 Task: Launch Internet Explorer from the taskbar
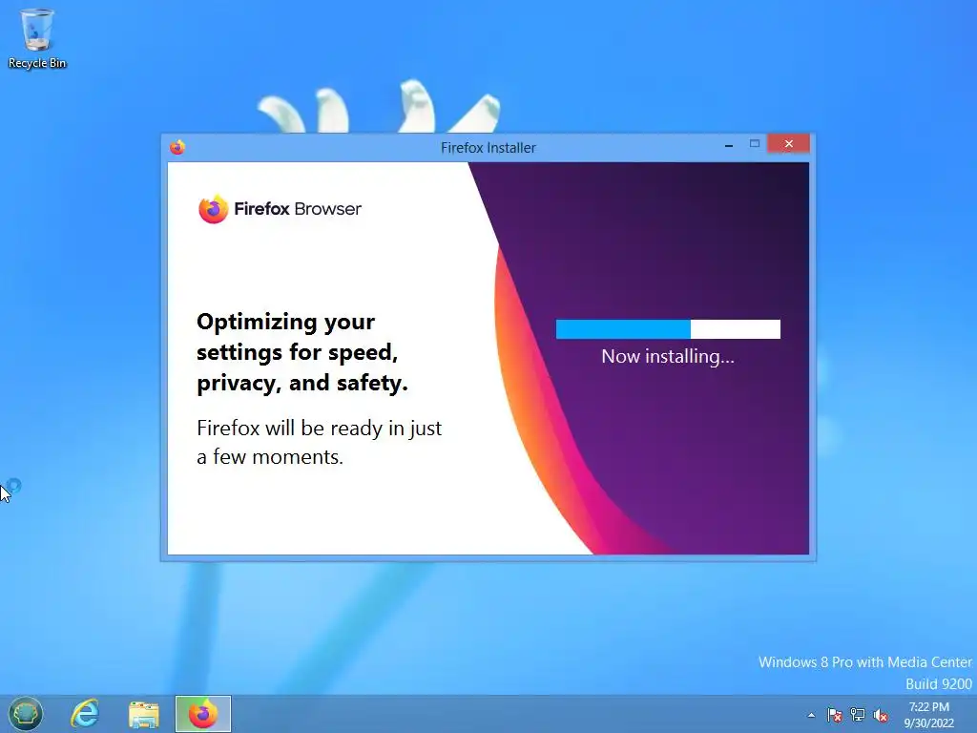coord(85,714)
